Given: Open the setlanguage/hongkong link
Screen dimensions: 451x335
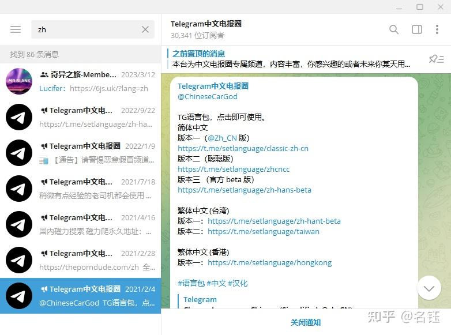Looking at the screenshot, I should tap(269, 262).
